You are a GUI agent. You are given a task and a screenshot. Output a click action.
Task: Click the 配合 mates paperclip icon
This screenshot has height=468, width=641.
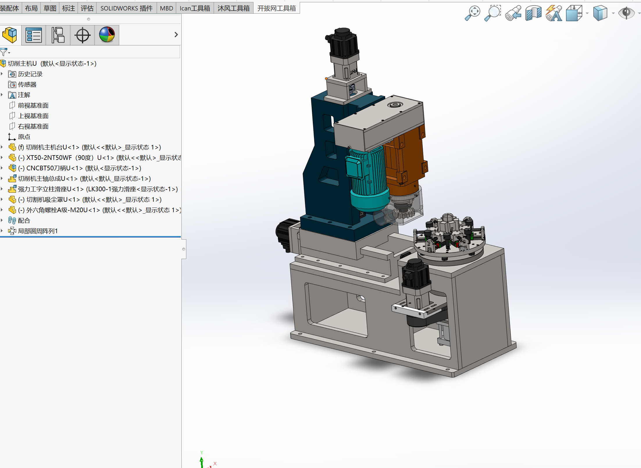coord(12,221)
